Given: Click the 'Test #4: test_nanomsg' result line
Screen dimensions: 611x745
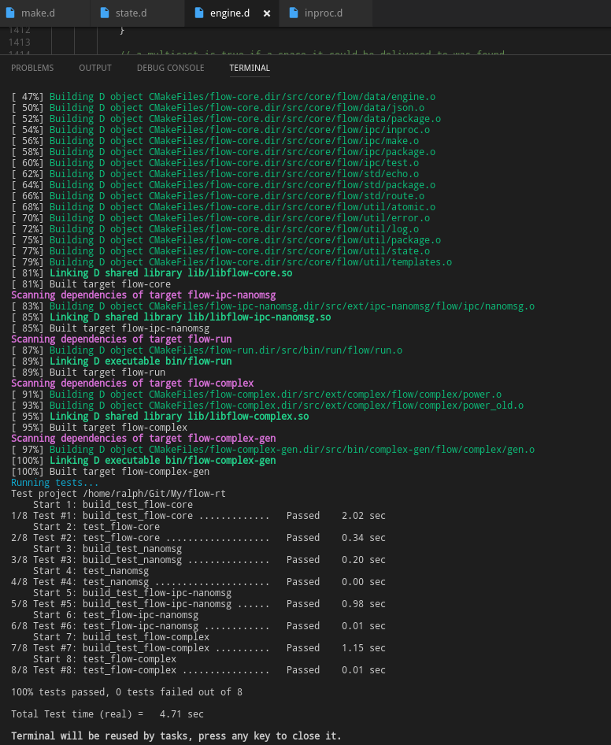Looking at the screenshot, I should click(198, 582).
